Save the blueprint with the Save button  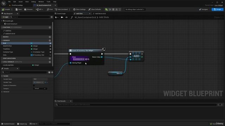(19, 9)
